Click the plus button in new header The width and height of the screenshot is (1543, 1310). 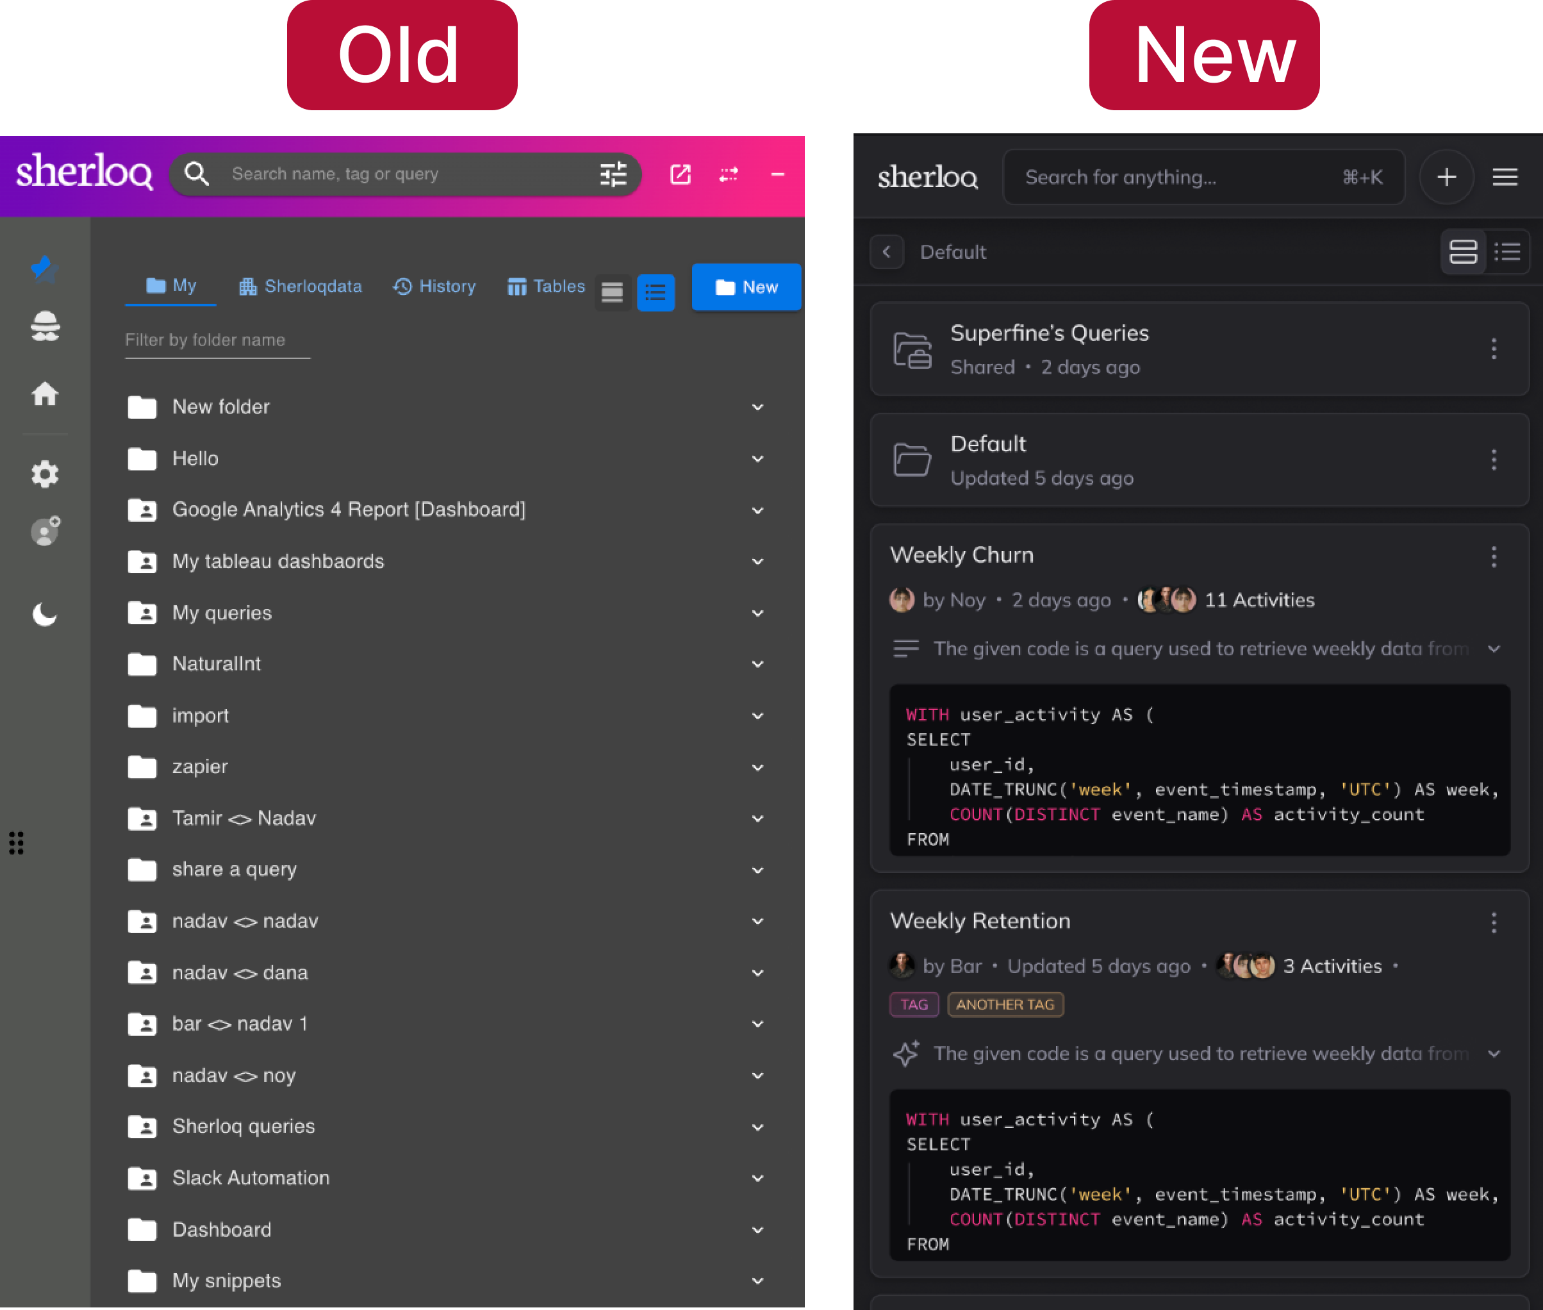[1446, 178]
